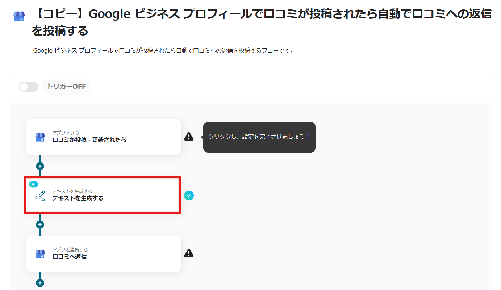This screenshot has width=501, height=290.
Task: Click the トリガーOFF status label
Action: coord(66,87)
